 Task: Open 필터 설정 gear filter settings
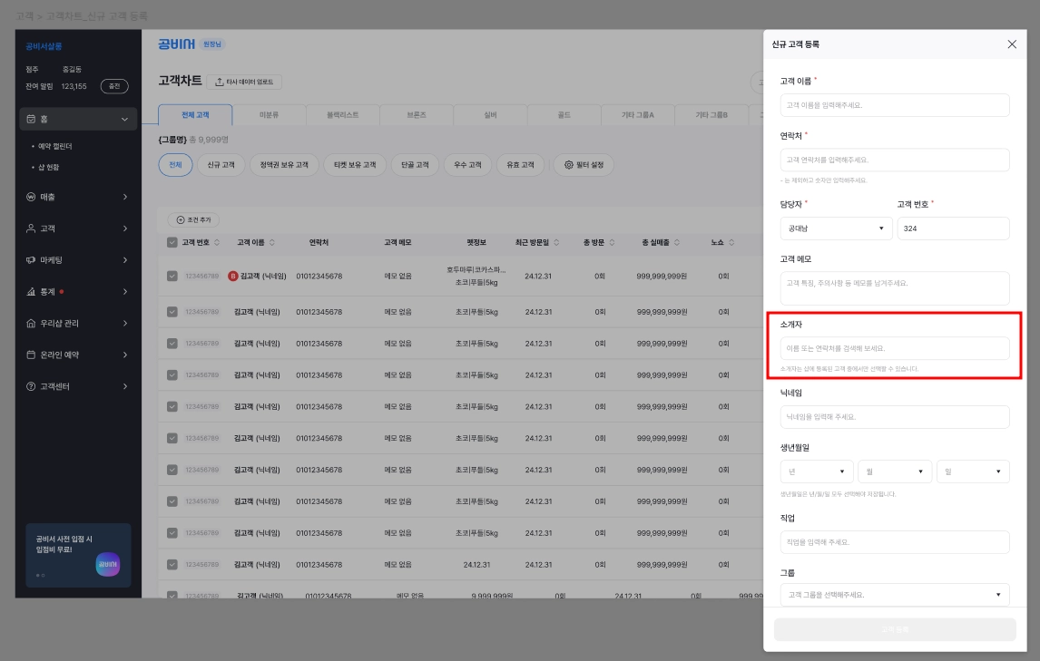point(584,165)
